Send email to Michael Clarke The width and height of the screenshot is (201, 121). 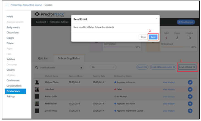(x=190, y=82)
